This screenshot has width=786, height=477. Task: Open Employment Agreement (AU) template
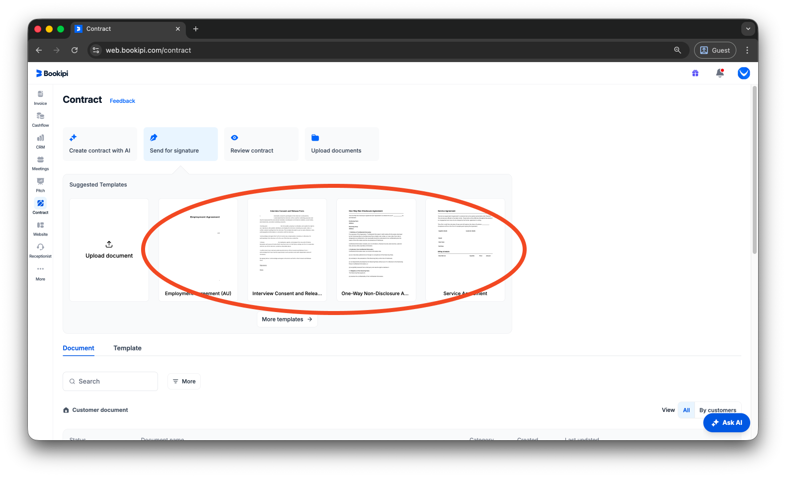[198, 250]
